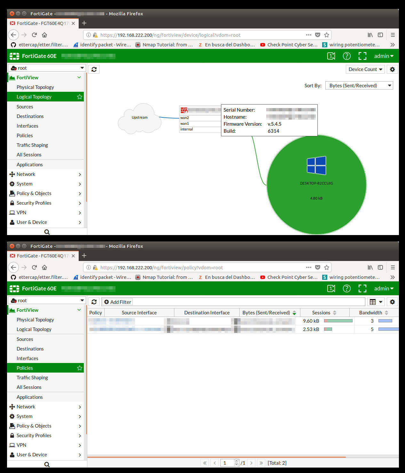Screen dimensions: 405x473
Task: Toggle fullscreen icon in top FortiGate header
Action: (x=362, y=56)
